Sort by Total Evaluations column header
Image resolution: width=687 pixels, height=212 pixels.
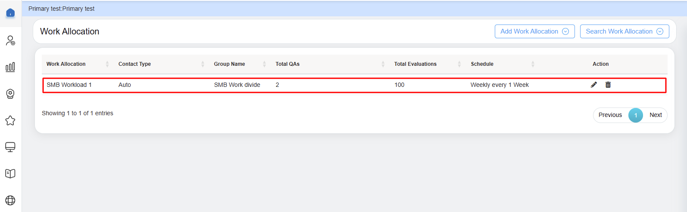tap(415, 64)
